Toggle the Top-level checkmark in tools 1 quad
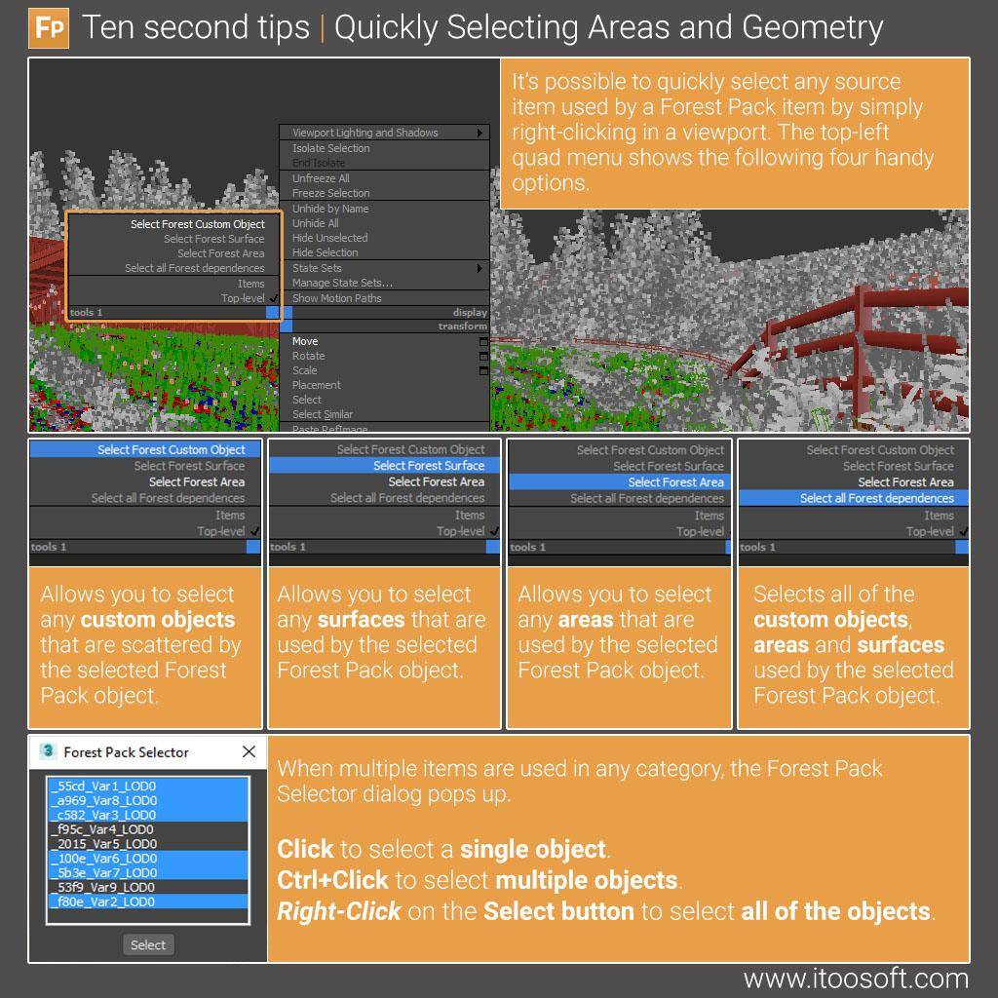This screenshot has width=998, height=998. 271,298
